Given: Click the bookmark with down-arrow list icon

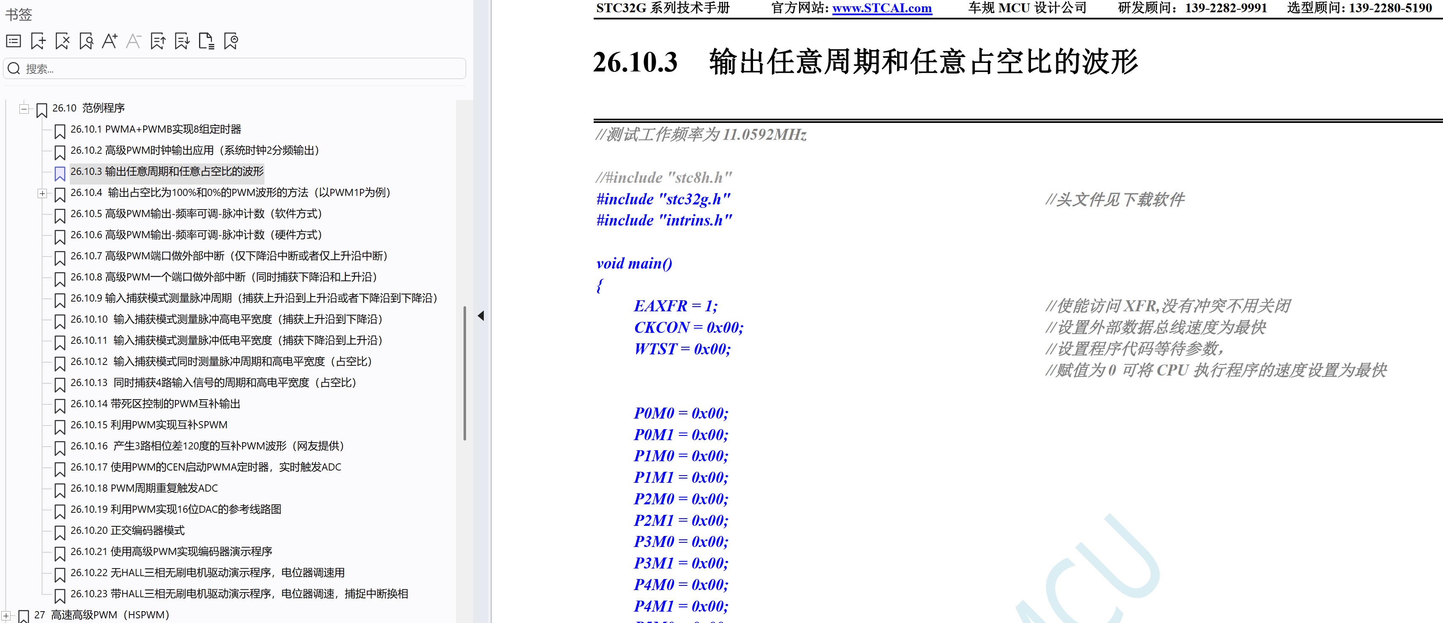Looking at the screenshot, I should 182,41.
